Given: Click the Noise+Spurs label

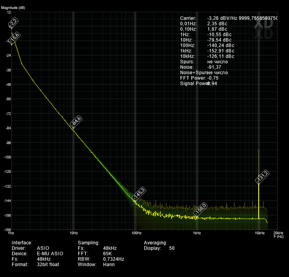Looking at the screenshot, I should [194, 73].
